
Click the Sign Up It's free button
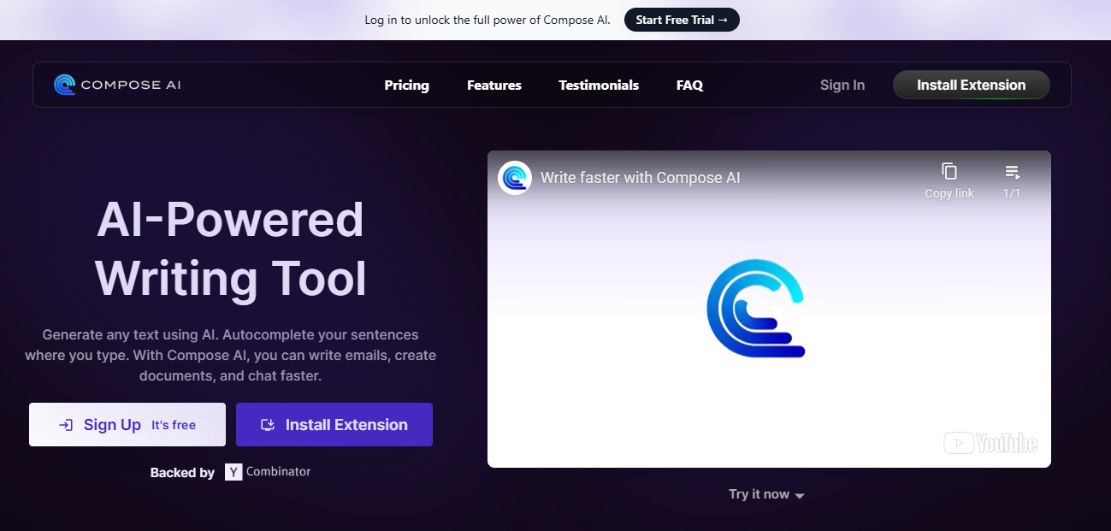127,425
